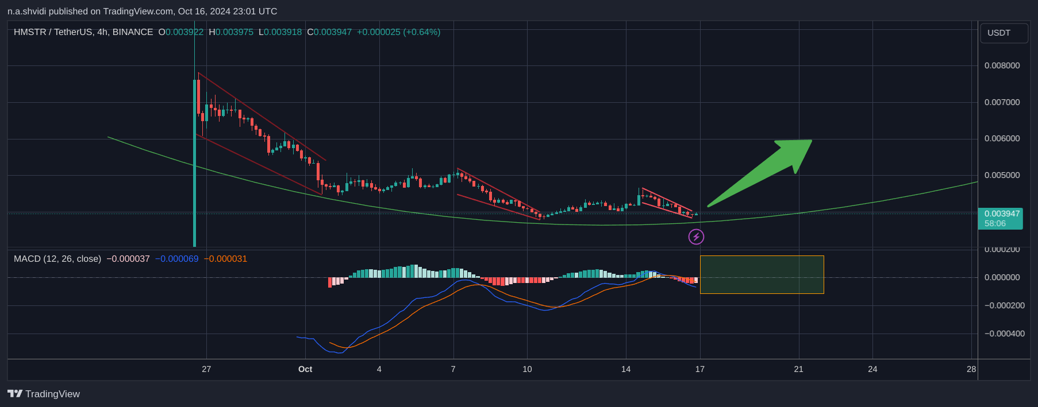Click the MACD (12, 26, close) indicator label
1038x407 pixels.
tap(57, 259)
